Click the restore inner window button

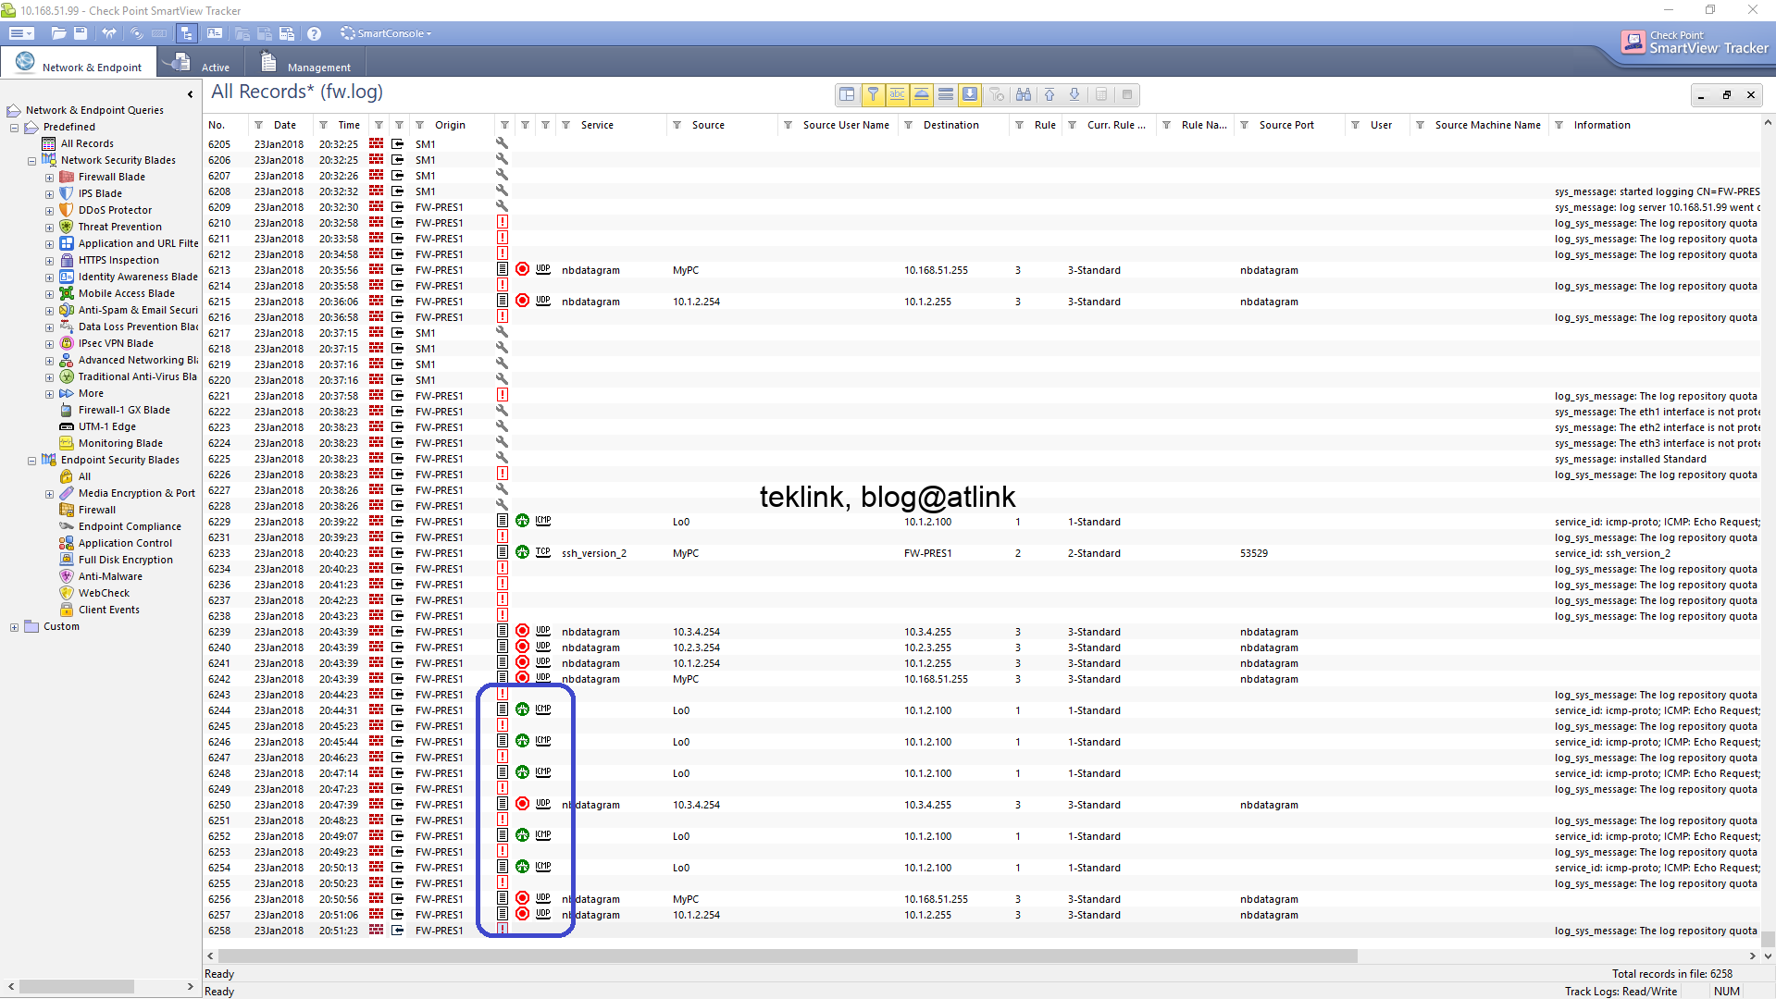pos(1726,94)
